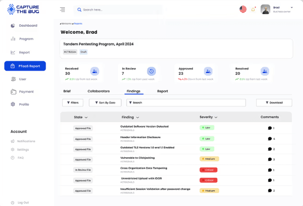Open the Payment menu item

pyautogui.click(x=22, y=92)
